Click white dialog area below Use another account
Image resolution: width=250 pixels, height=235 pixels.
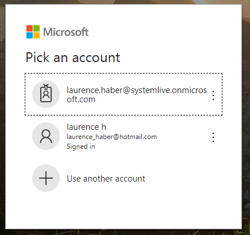pos(124,210)
